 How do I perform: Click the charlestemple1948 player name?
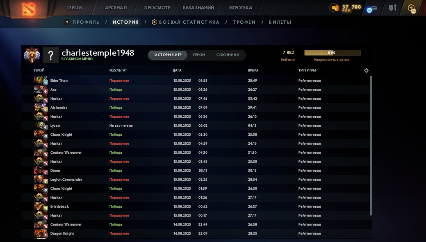(x=98, y=53)
